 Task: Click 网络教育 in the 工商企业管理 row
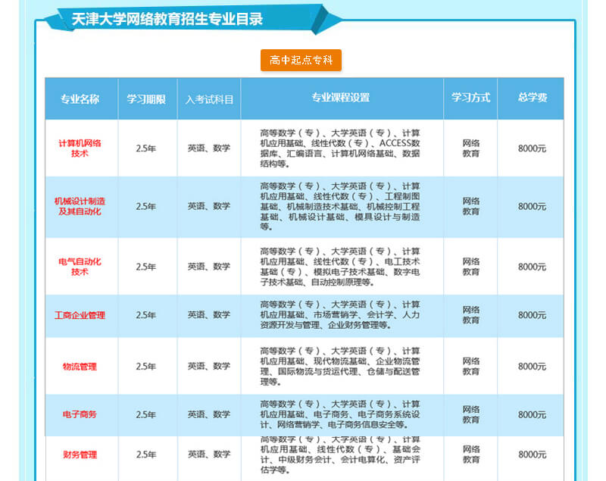coord(470,315)
